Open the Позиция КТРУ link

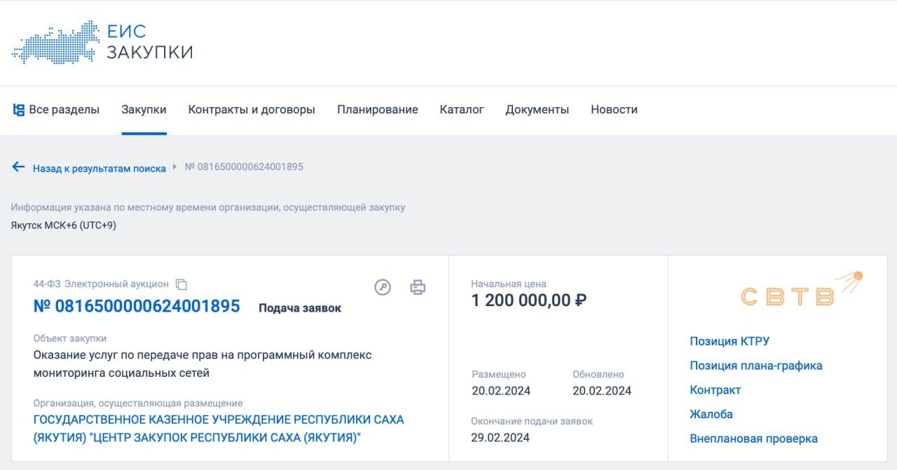point(730,342)
